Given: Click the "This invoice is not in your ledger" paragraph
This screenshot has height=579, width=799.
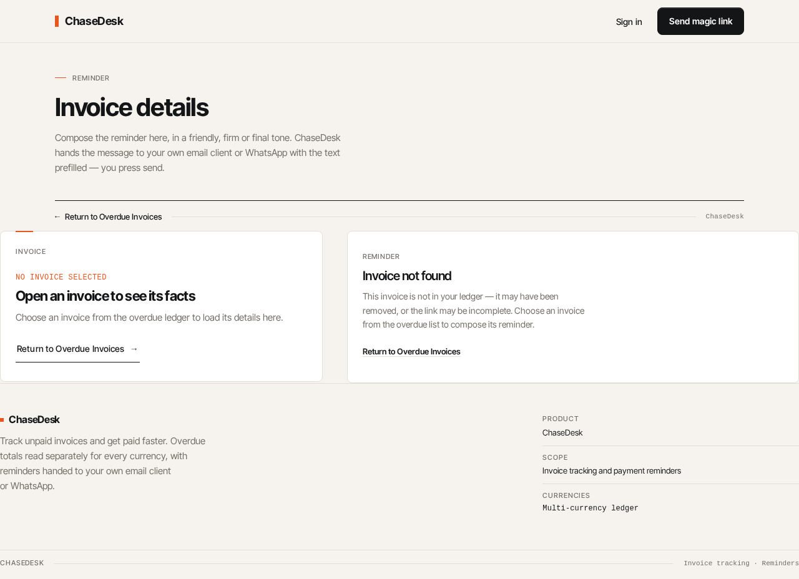Looking at the screenshot, I should tap(474, 310).
